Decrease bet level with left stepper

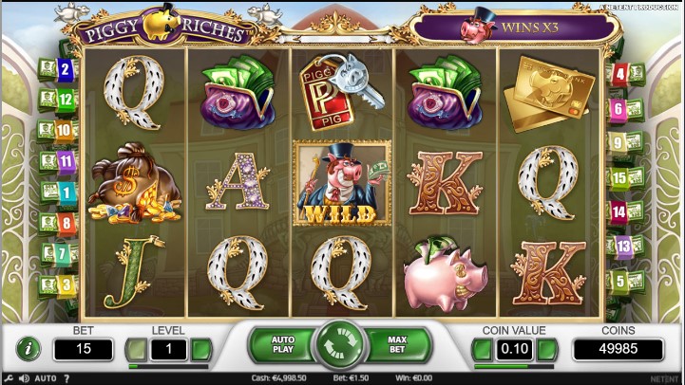click(136, 349)
